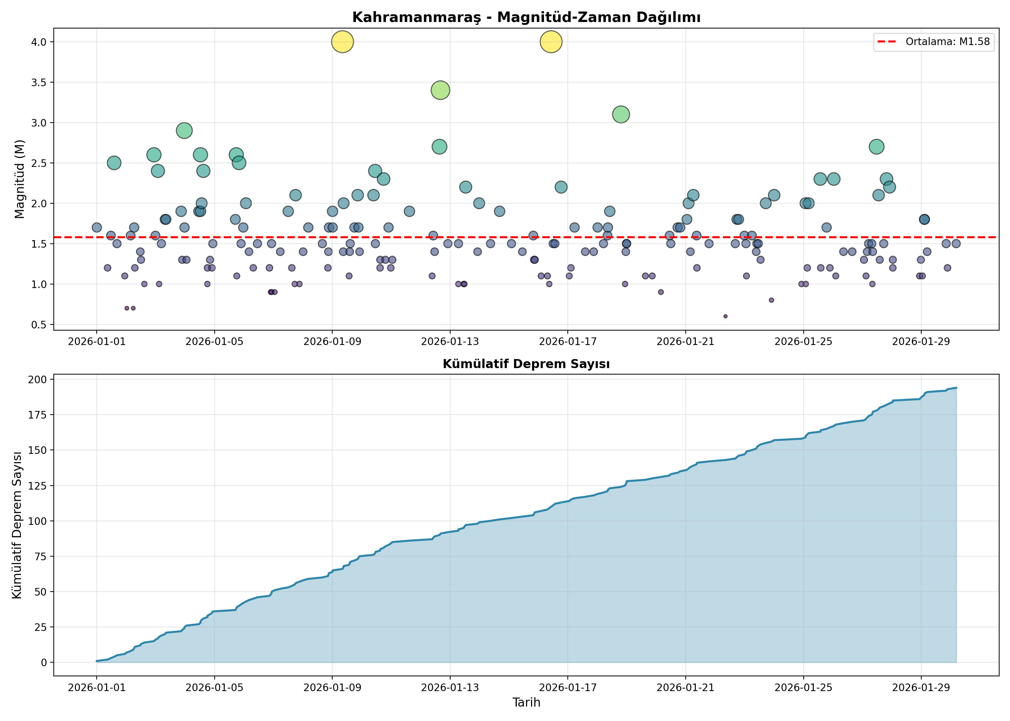Select the light green M3.4 bubble
1010x721 pixels.
(x=440, y=90)
